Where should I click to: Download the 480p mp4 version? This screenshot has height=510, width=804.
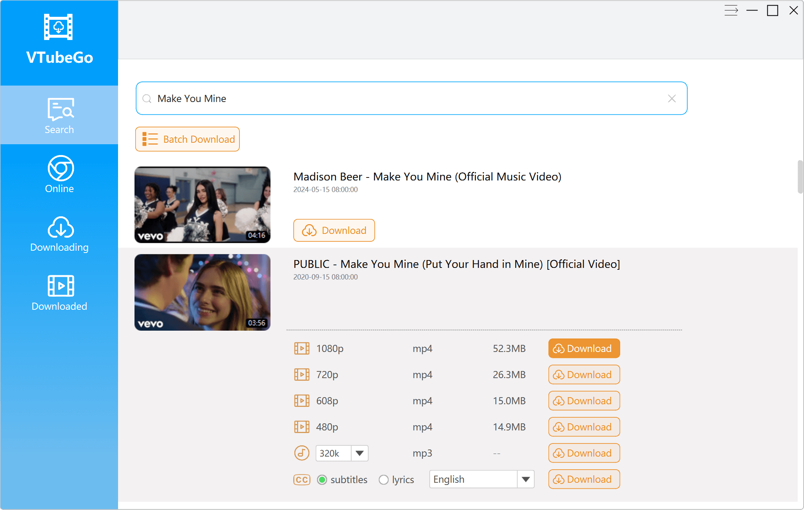pos(584,427)
